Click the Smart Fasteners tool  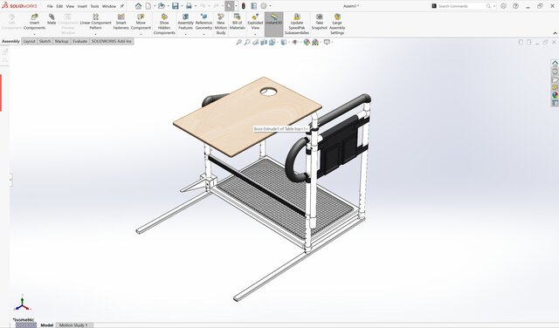pos(121,22)
